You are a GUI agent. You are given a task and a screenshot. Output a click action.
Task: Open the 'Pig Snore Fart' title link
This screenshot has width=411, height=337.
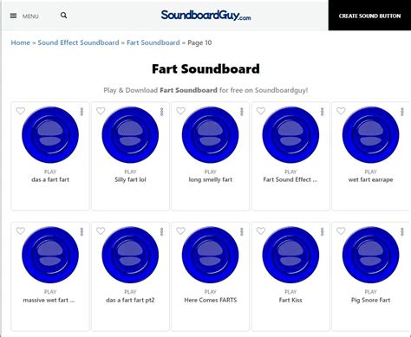pos(371,300)
